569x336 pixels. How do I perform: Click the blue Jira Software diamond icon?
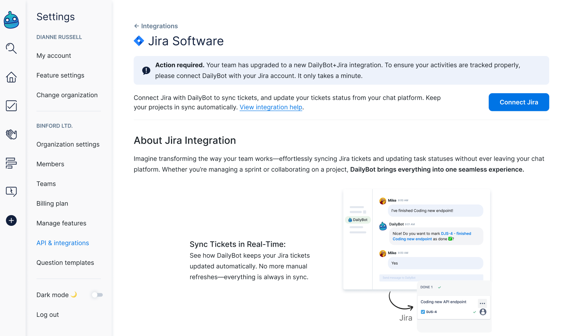139,41
